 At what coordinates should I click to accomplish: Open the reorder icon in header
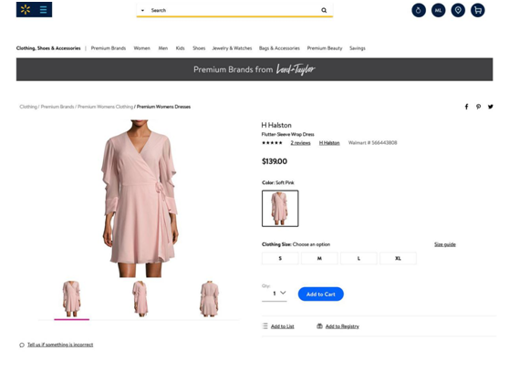click(x=419, y=10)
